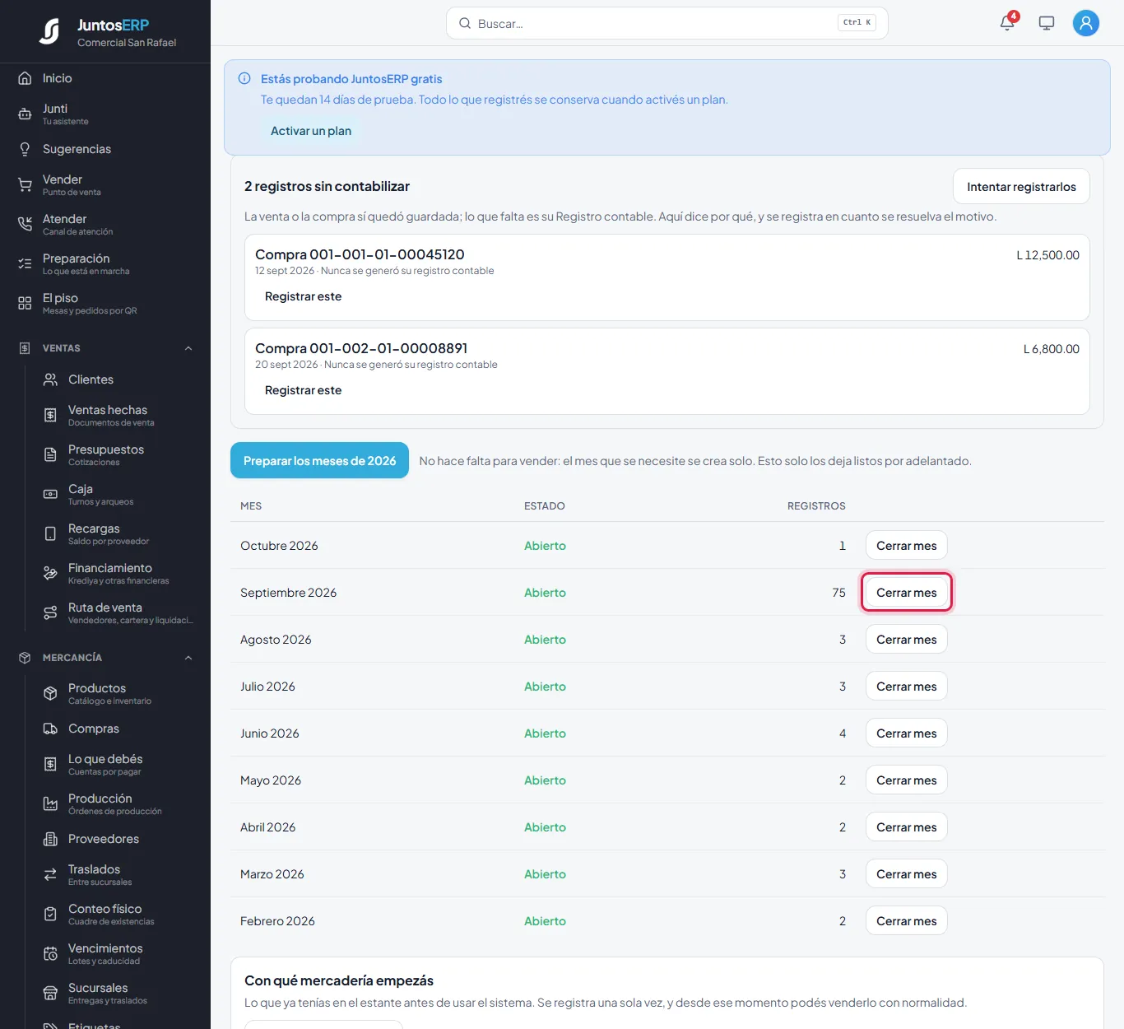This screenshot has height=1029, width=1124.
Task: Click the Atender phone icon
Action: tap(25, 225)
